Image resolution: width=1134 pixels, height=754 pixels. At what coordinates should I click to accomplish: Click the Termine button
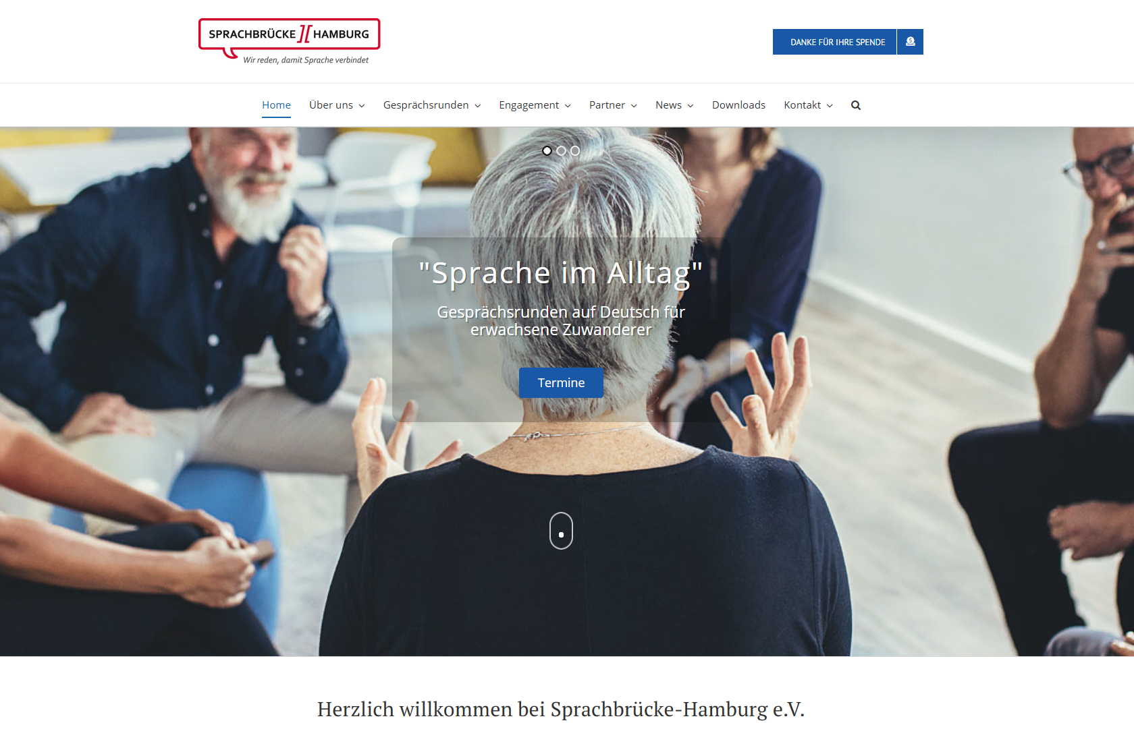pyautogui.click(x=561, y=382)
